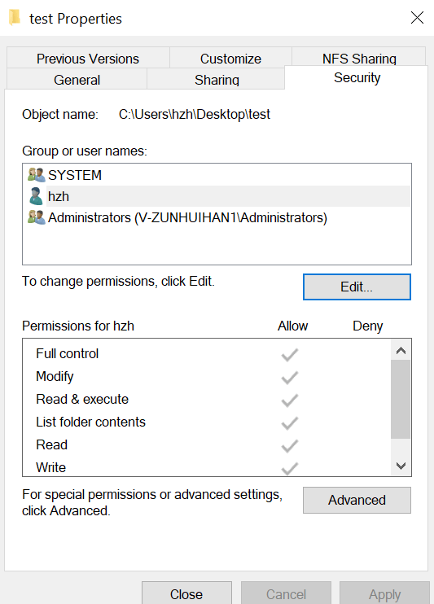434x604 pixels.
Task: Click the Close button at bottom
Action: (x=186, y=593)
